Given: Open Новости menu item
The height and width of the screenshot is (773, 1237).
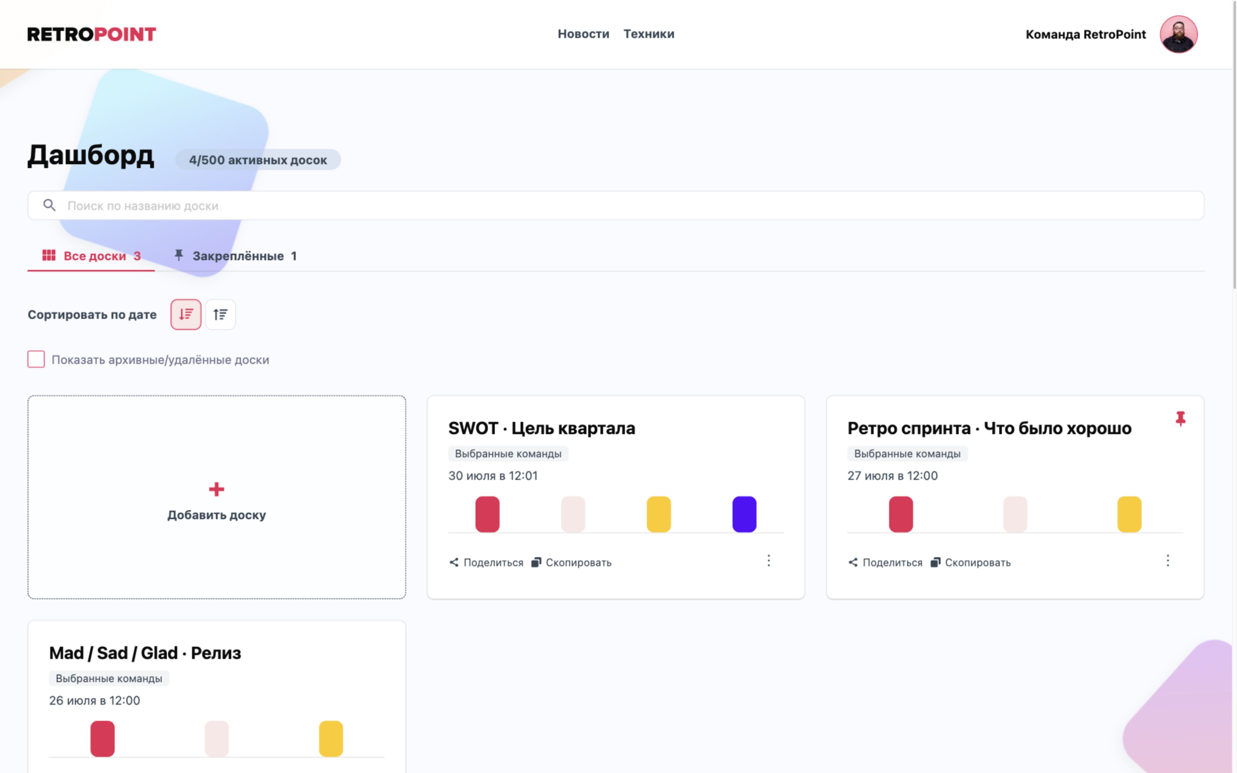Looking at the screenshot, I should tap(583, 34).
